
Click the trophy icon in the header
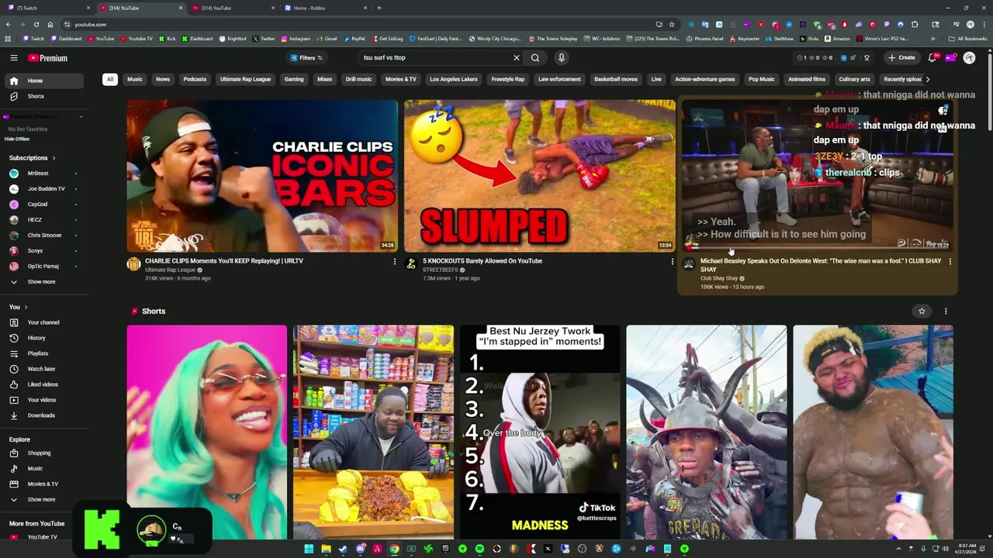click(x=867, y=58)
